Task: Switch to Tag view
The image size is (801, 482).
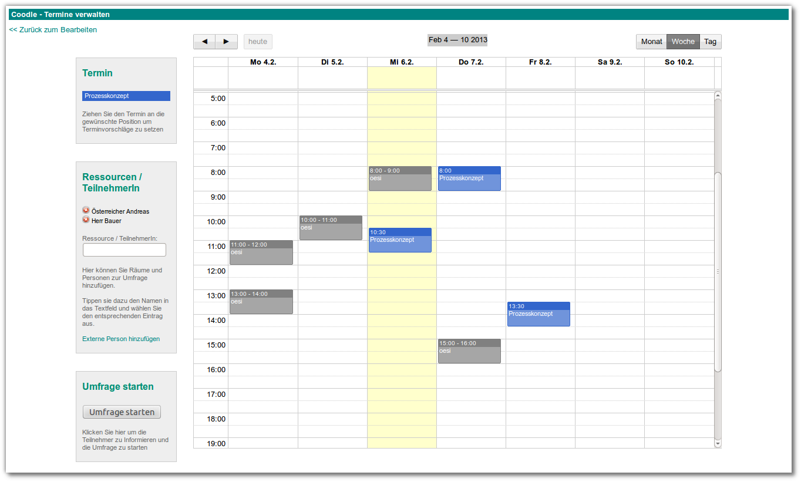Action: (711, 42)
